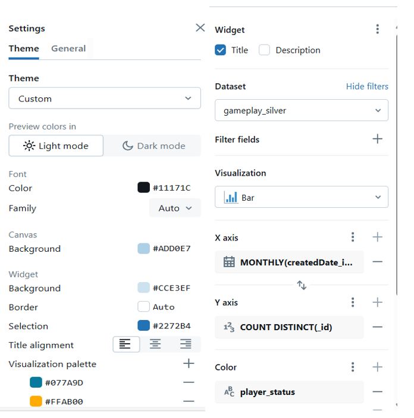Add a color to Visualization palette

pos(189,363)
